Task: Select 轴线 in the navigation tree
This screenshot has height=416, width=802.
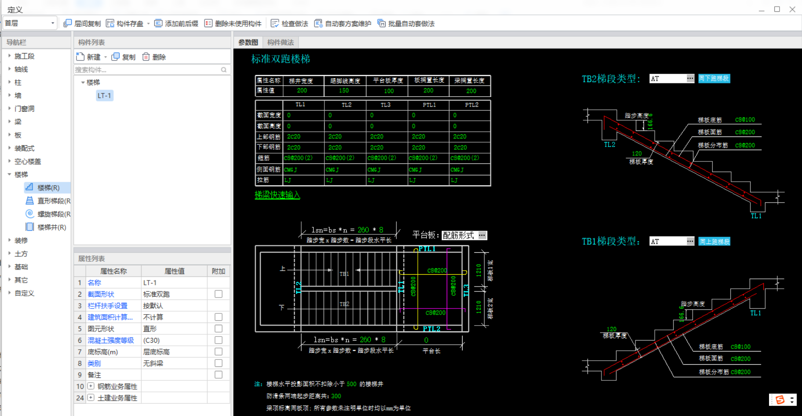Action: coord(21,69)
